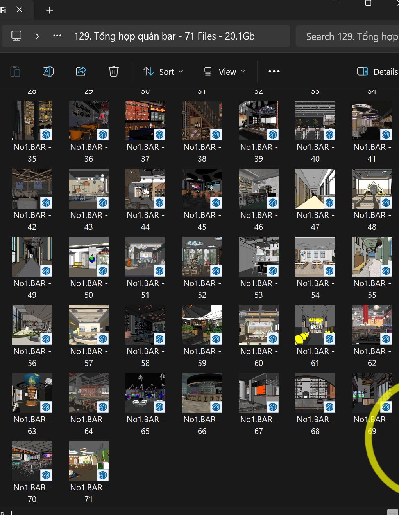The width and height of the screenshot is (399, 515).
Task: Select the No1.BAR - 61 file thumbnail
Action: click(x=315, y=325)
